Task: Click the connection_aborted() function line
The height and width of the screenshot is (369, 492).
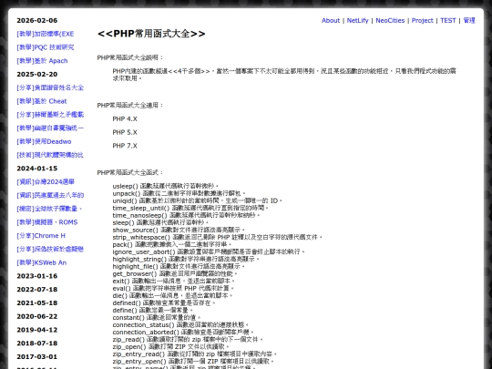Action: 183,333
